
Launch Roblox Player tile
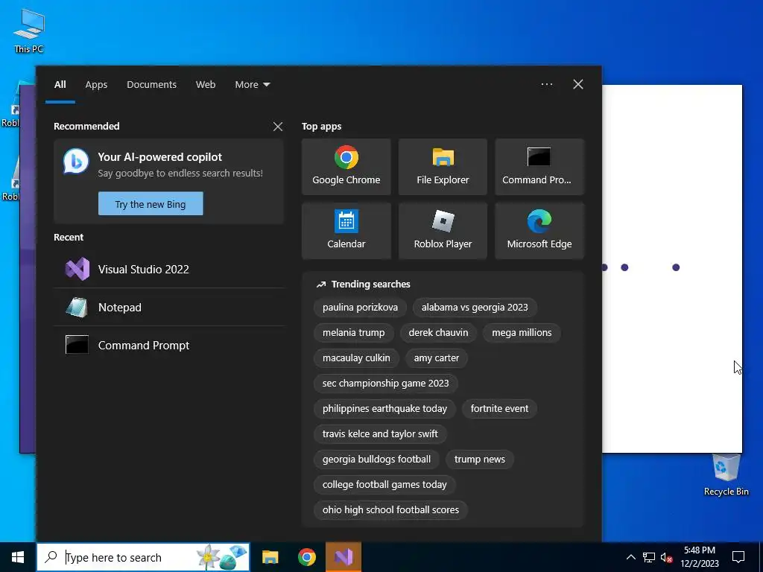coord(443,231)
